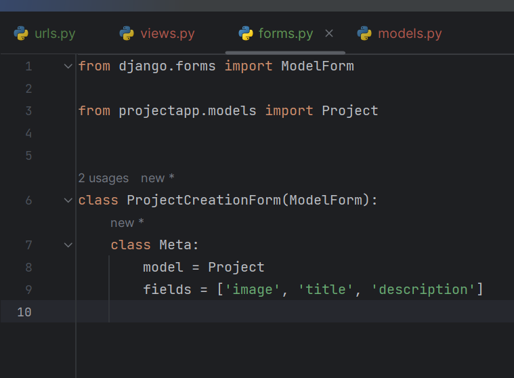514x378 pixels.
Task: Click the Python icon on urls.py tab
Action: (21, 33)
